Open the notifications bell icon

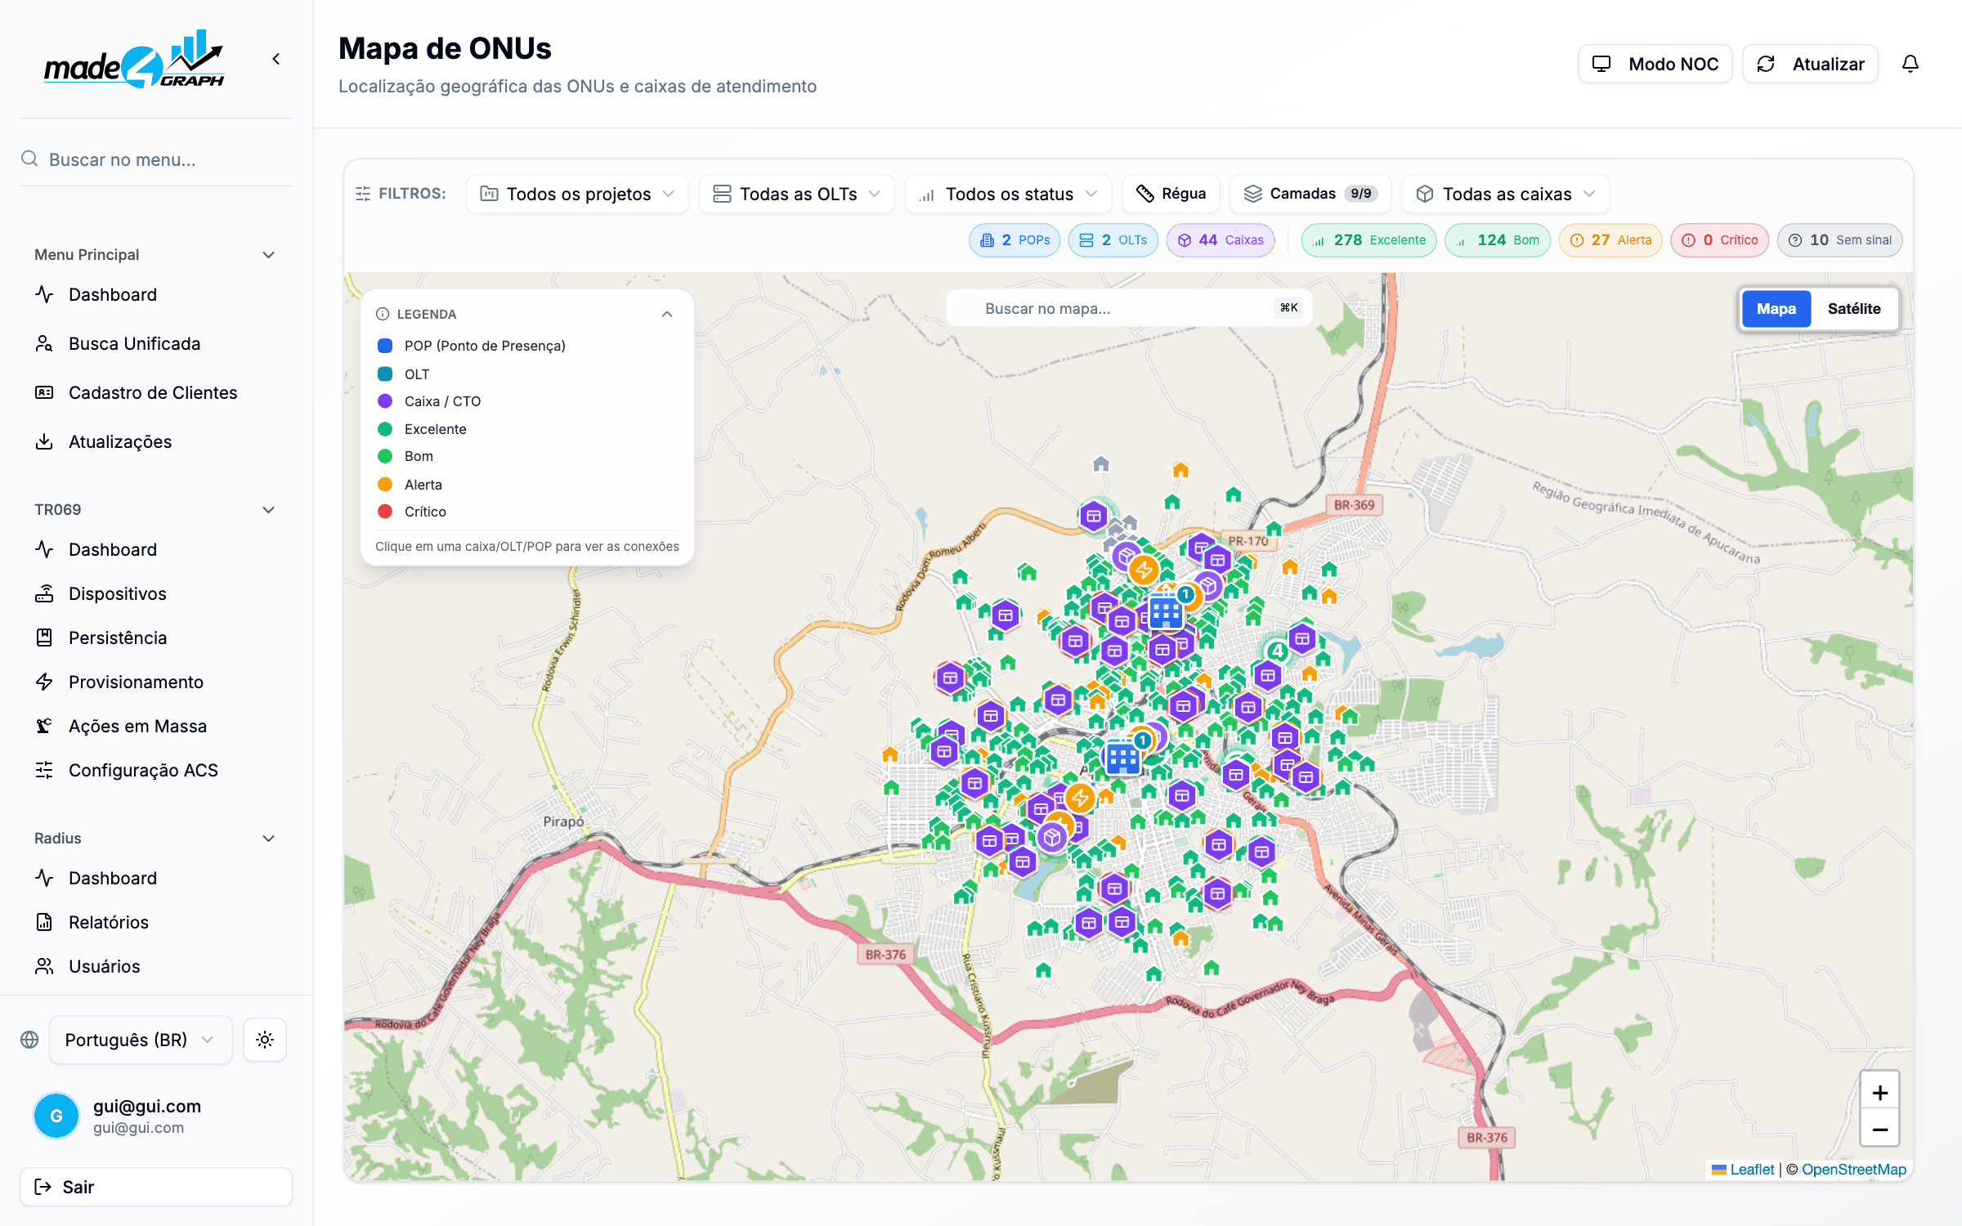point(1910,64)
